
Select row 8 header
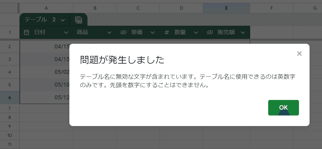coord(10,117)
